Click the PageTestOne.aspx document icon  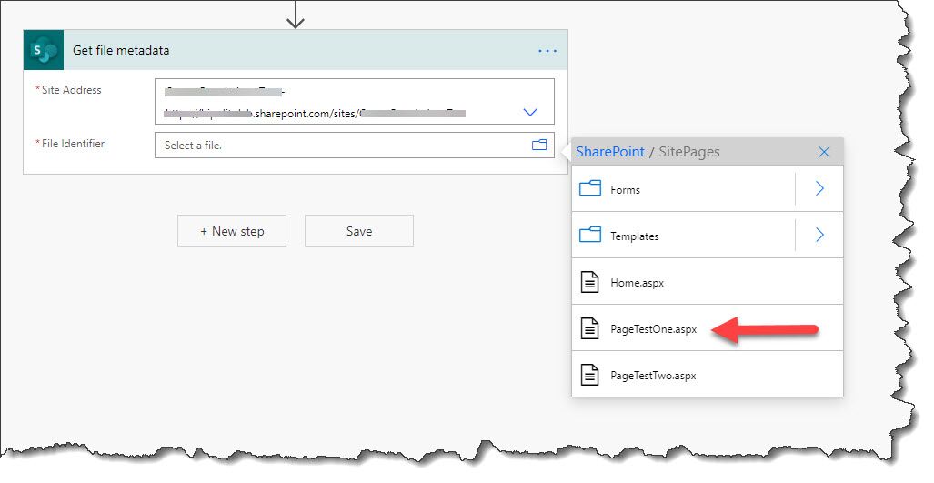(590, 329)
